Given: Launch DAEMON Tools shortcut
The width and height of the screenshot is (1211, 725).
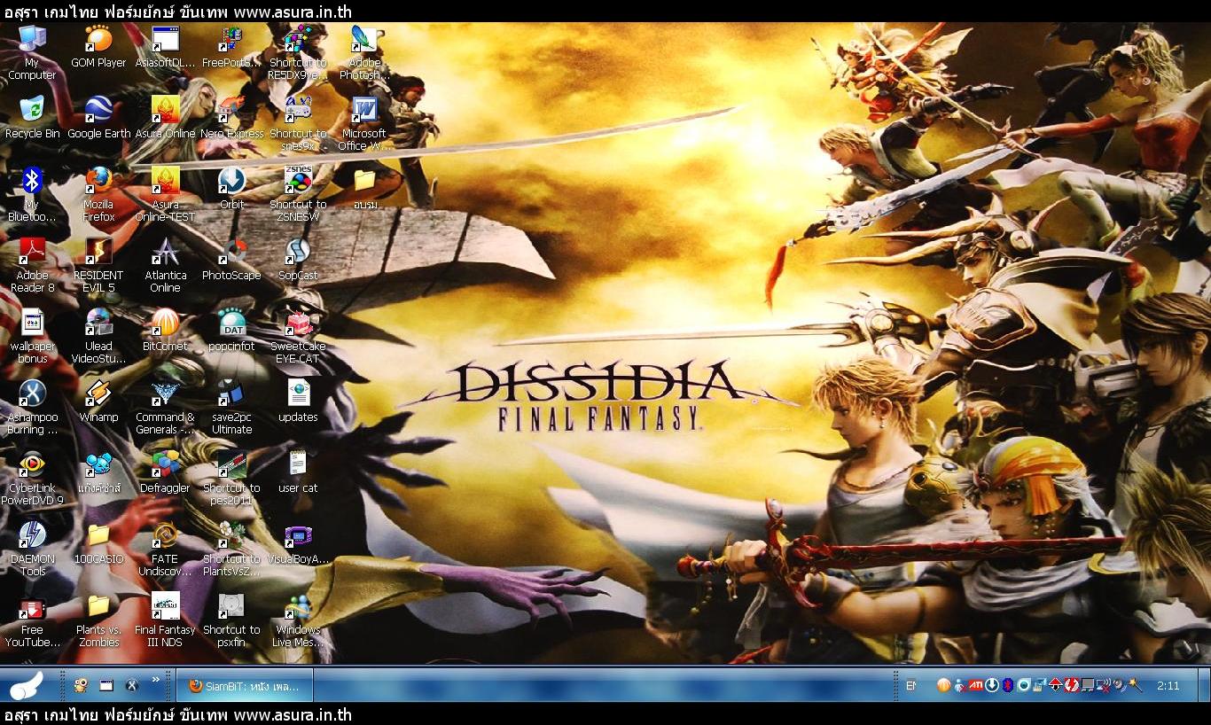Looking at the screenshot, I should pyautogui.click(x=32, y=550).
